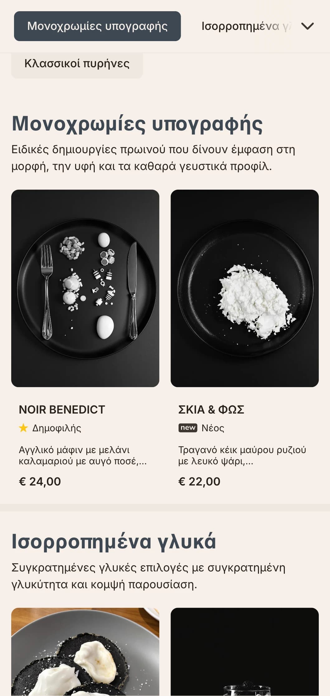The image size is (330, 696).
Task: Click the yellow star Δημοφιλής icon
Action: point(23,428)
